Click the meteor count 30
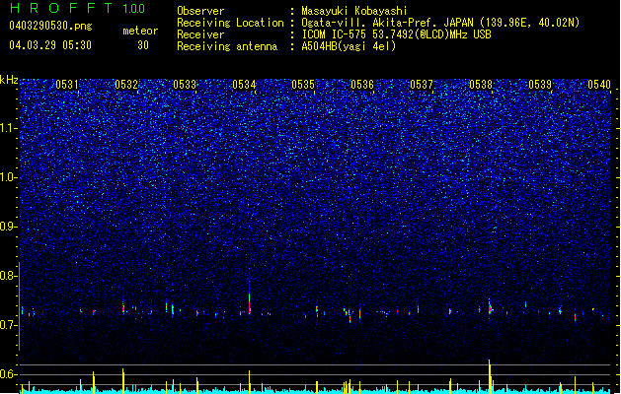 pyautogui.click(x=143, y=45)
